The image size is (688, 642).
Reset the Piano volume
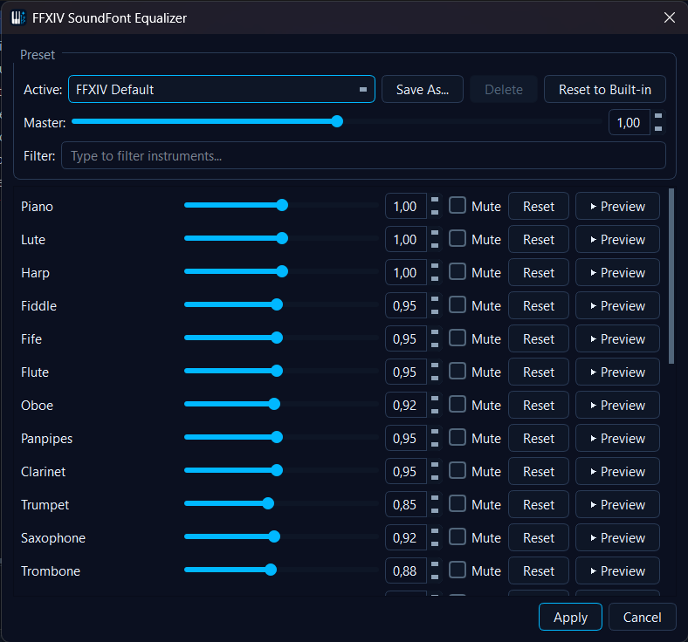tap(539, 206)
